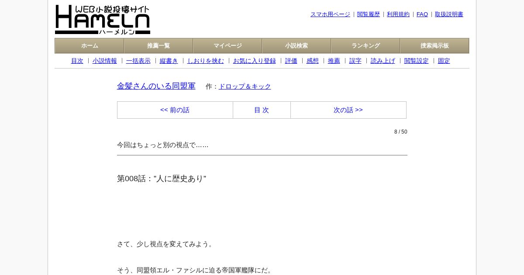Open the 推薦一覧 navigation tab

tap(159, 46)
